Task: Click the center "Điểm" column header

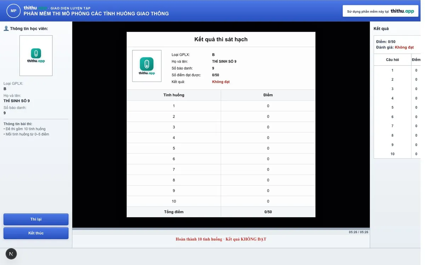Action: [x=268, y=95]
